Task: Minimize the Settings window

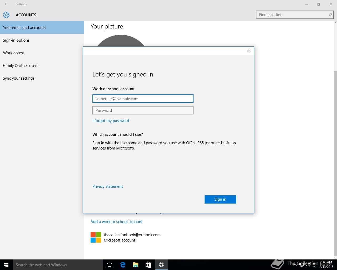Action: coord(307,4)
